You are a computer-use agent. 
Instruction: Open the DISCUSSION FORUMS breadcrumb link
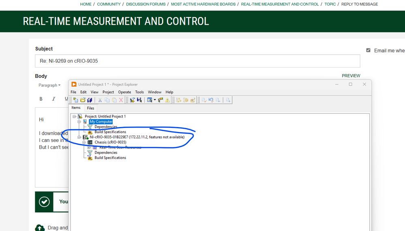[146, 4]
